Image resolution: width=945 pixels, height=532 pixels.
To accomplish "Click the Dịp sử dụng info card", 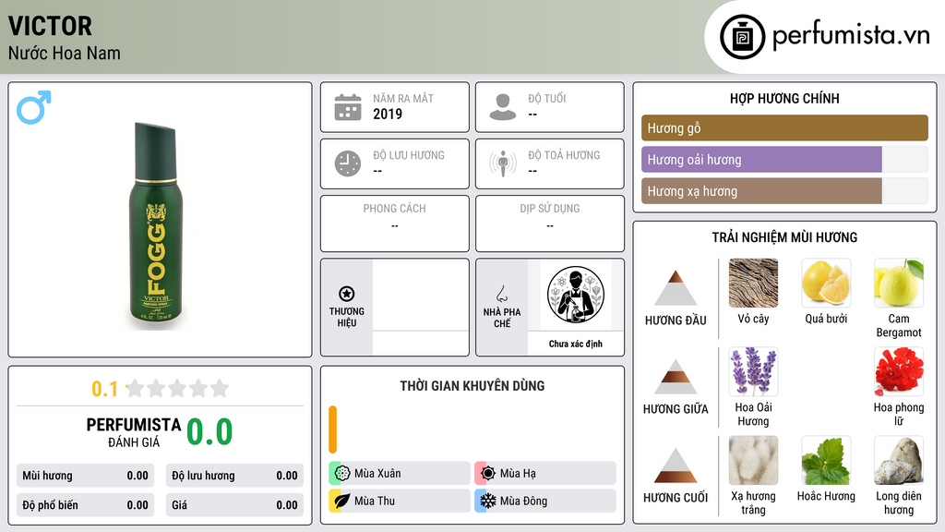I will point(550,224).
